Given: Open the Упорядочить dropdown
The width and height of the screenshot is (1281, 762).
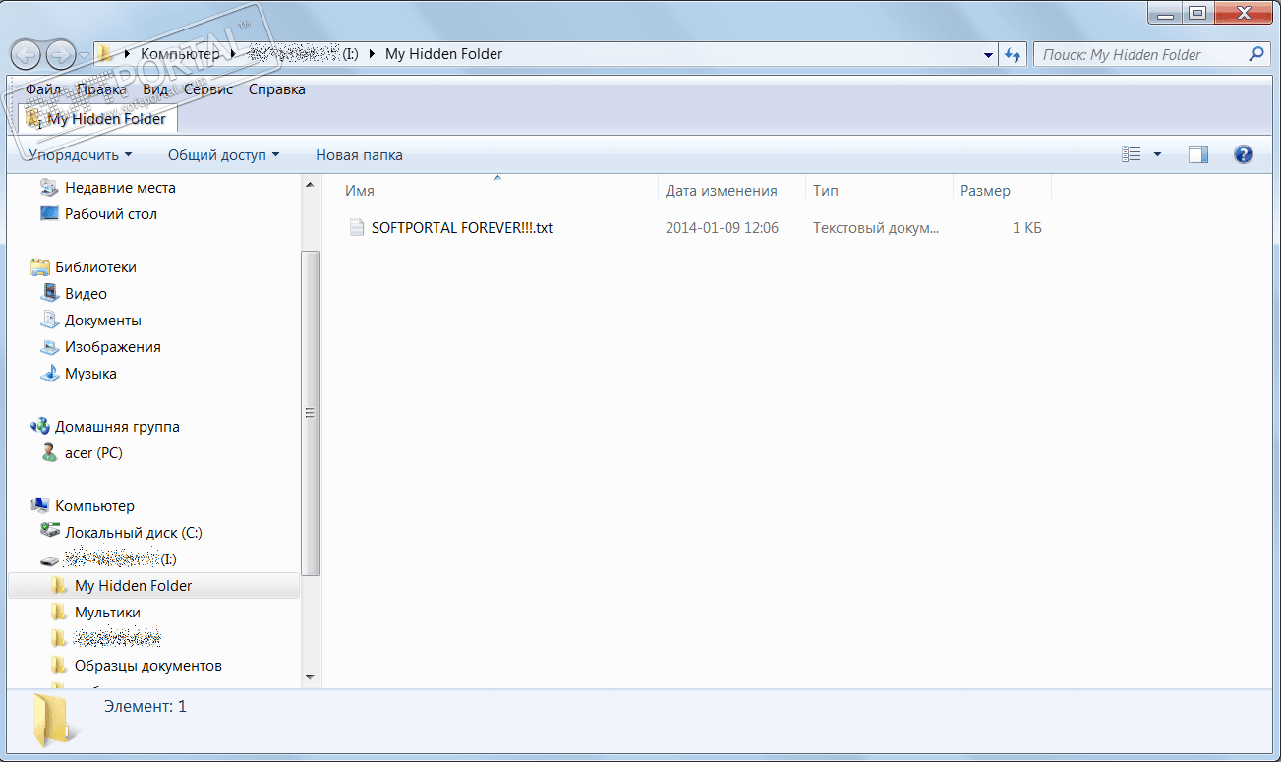Looking at the screenshot, I should coord(81,155).
